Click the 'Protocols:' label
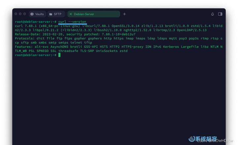 pyautogui.click(x=25, y=38)
